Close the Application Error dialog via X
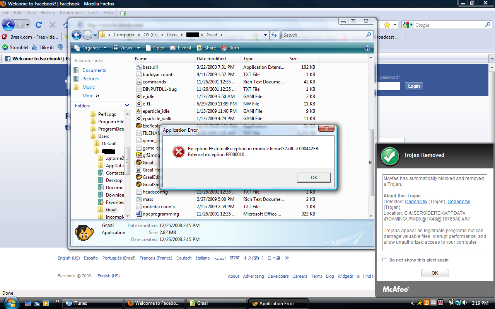This screenshot has width=495, height=309. (327, 128)
